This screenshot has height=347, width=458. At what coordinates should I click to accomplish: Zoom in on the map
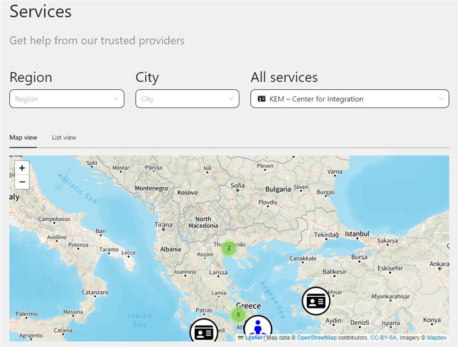(22, 168)
